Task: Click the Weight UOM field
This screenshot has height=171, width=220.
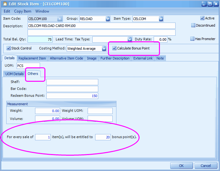Action: coord(100,111)
